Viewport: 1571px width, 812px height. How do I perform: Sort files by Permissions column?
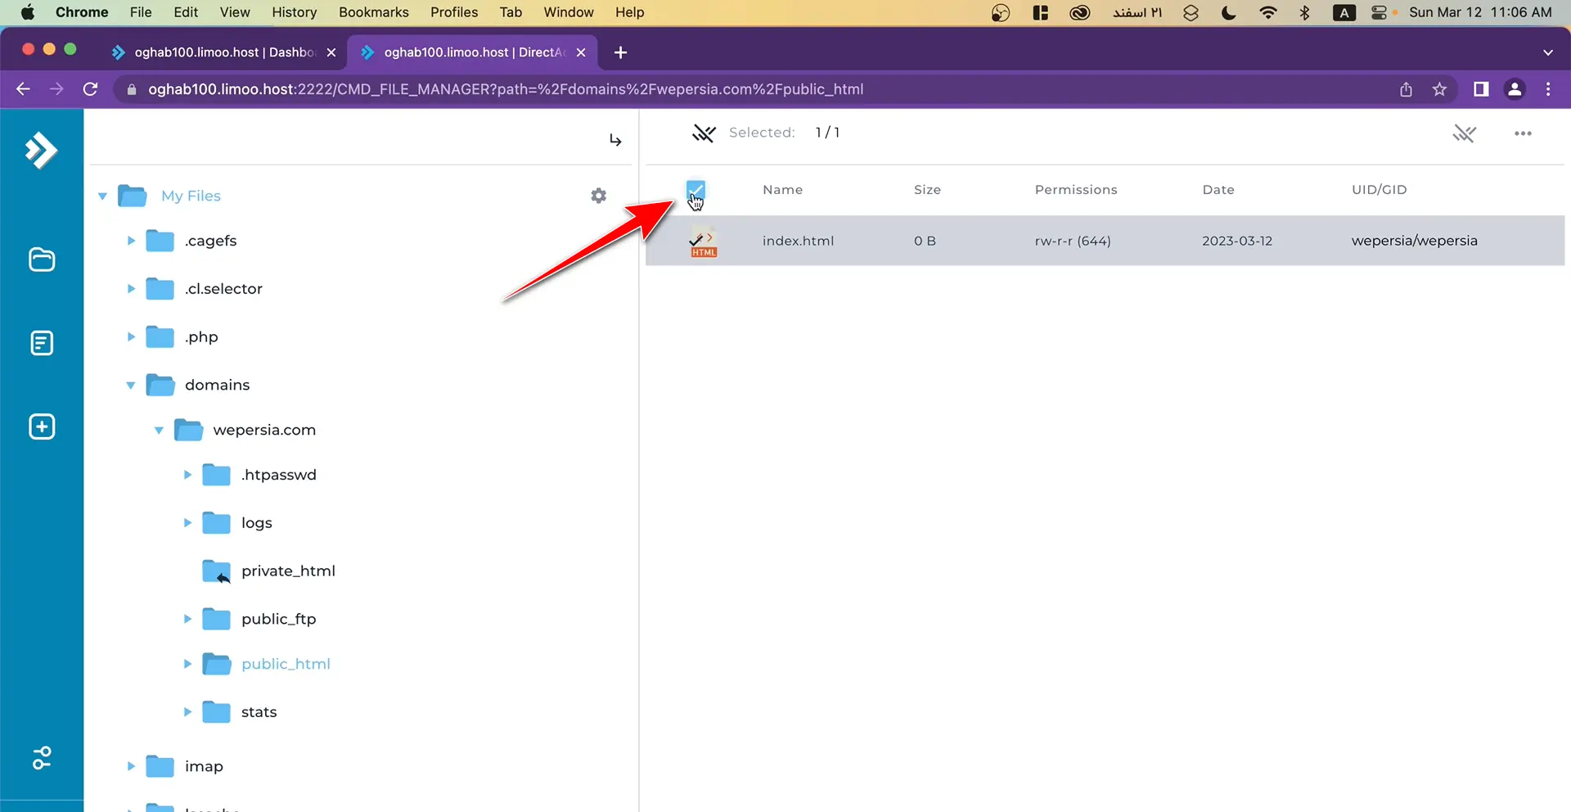point(1076,190)
